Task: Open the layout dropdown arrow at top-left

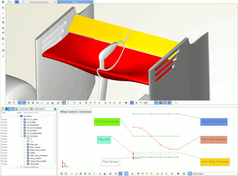Action: click(12, 2)
